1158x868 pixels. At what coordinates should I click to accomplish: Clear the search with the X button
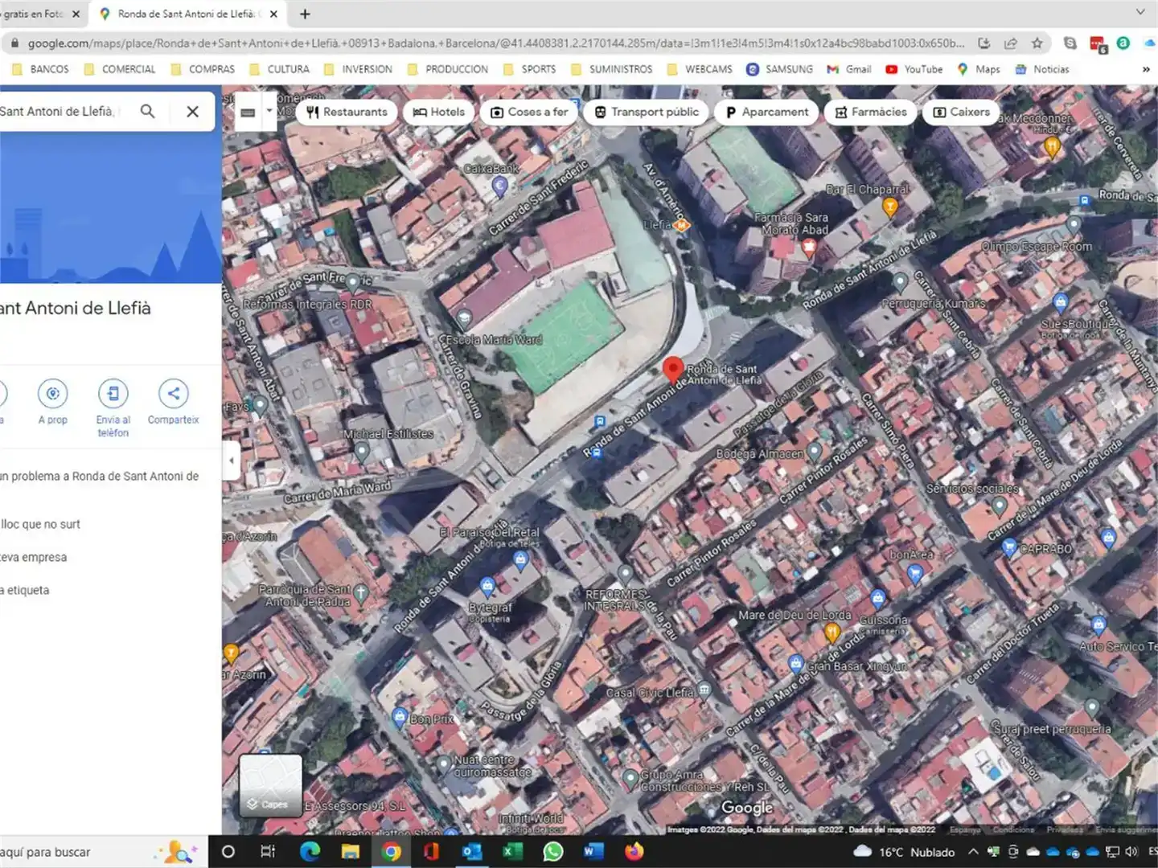tap(193, 111)
